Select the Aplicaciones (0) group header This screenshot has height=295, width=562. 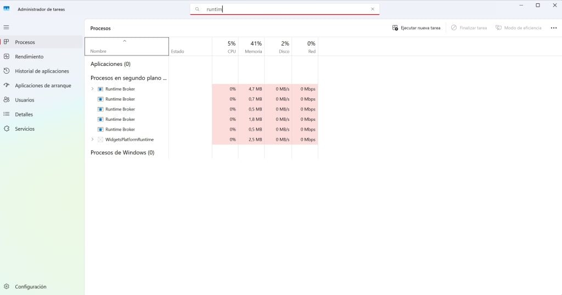(x=110, y=64)
